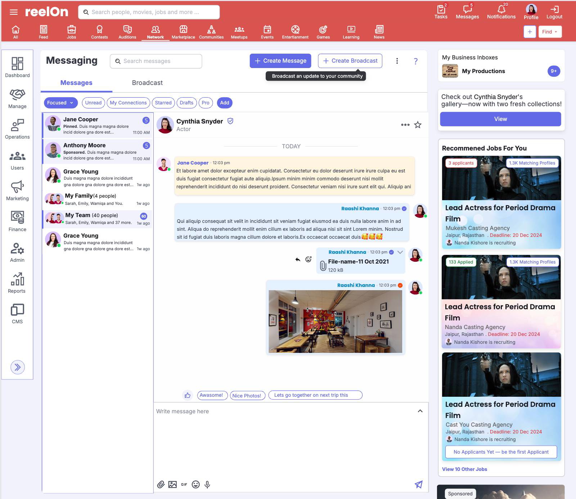Open the Learning section
Image resolution: width=576 pixels, height=499 pixels.
point(351,32)
